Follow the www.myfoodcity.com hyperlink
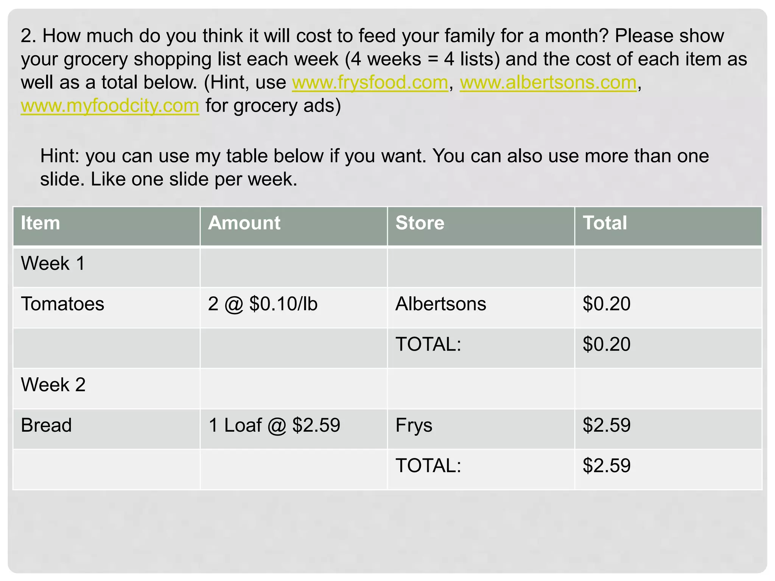Screen dimensions: 775x581 pos(110,106)
